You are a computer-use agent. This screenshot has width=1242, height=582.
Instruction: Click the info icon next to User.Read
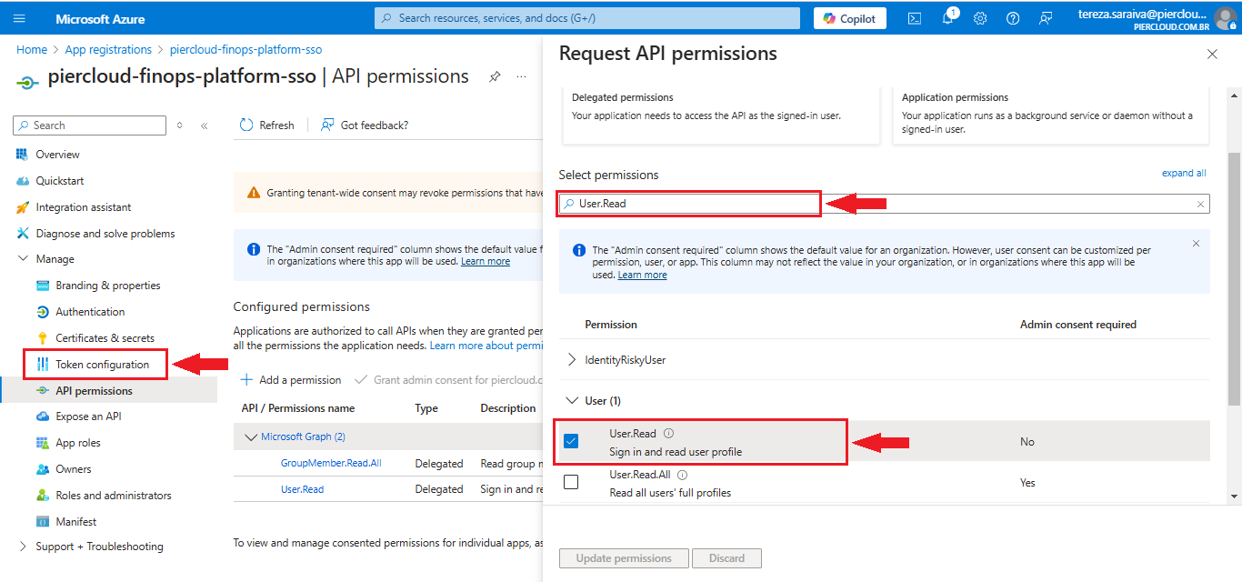point(669,434)
